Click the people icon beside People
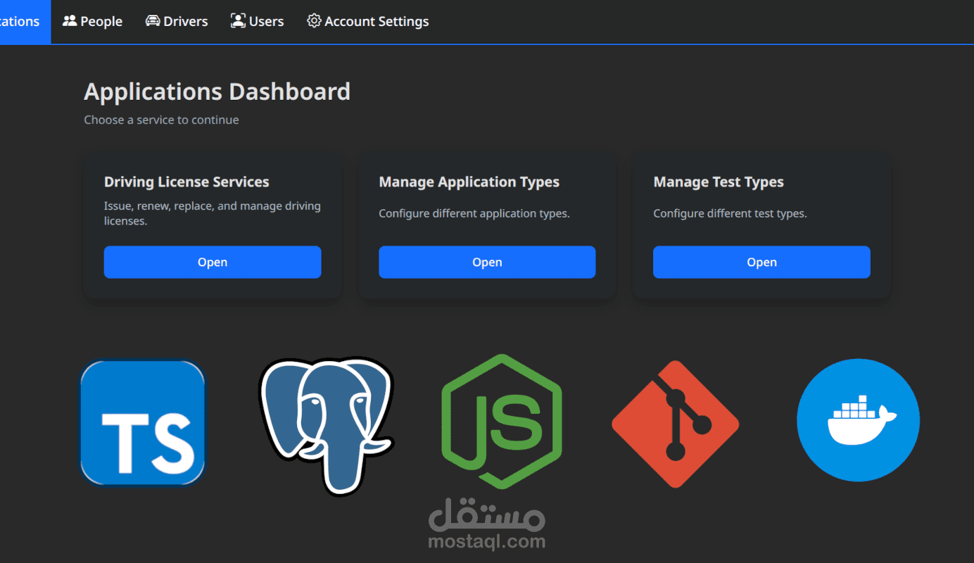This screenshot has height=563, width=974. 70,21
